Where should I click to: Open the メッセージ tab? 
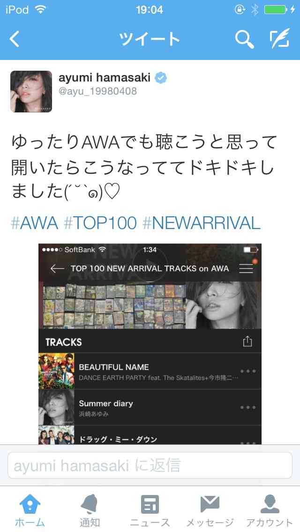click(210, 510)
